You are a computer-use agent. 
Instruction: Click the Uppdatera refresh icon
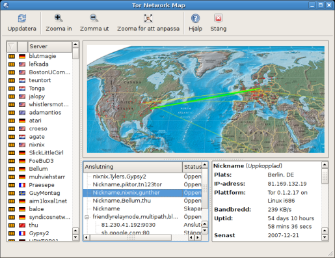(x=22, y=18)
